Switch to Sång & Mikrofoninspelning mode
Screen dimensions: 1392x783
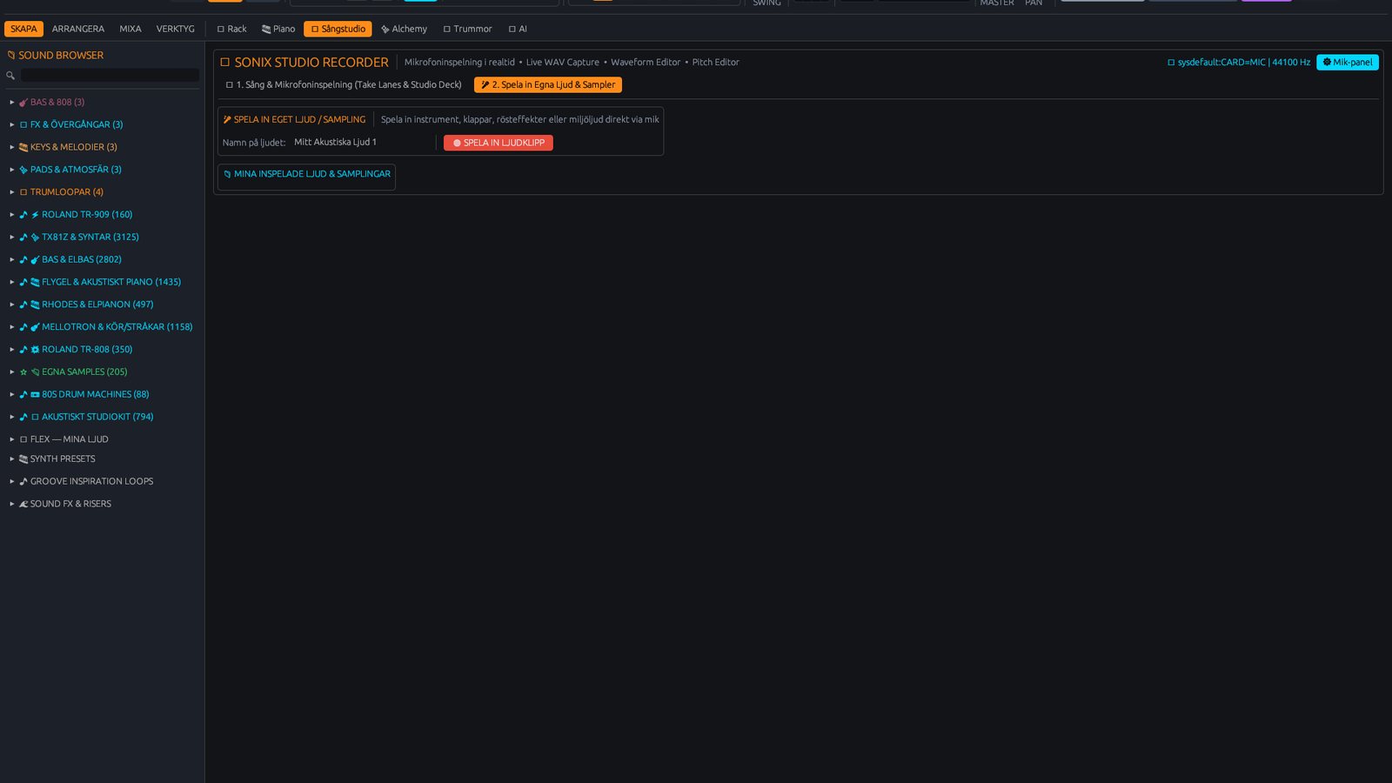344,84
